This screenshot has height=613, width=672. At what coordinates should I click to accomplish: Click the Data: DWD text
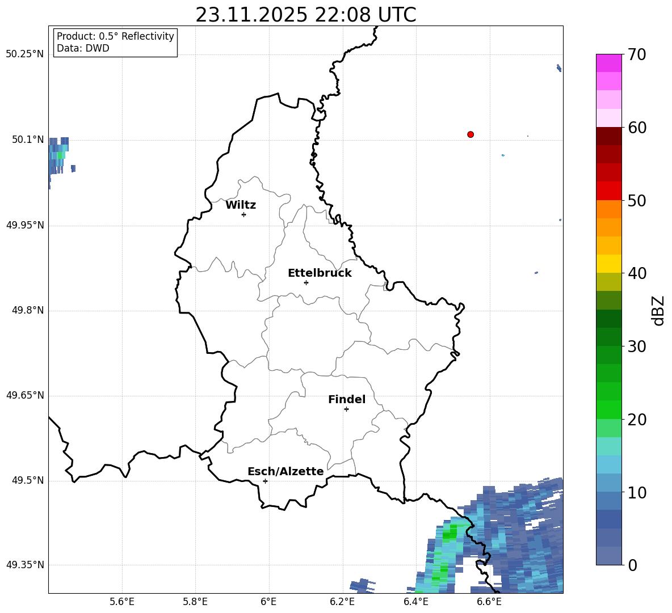pyautogui.click(x=83, y=48)
